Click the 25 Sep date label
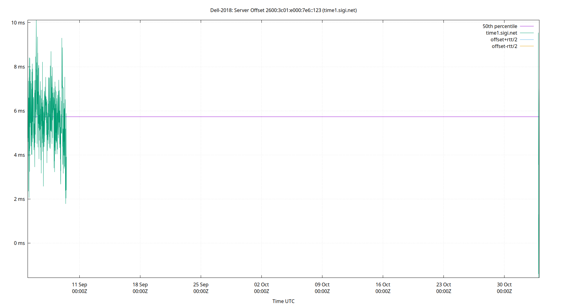 [201, 285]
